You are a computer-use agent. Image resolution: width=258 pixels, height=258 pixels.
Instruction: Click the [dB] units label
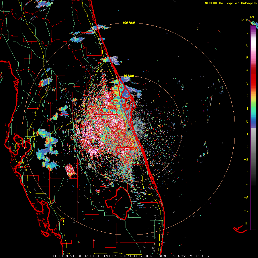245,20
